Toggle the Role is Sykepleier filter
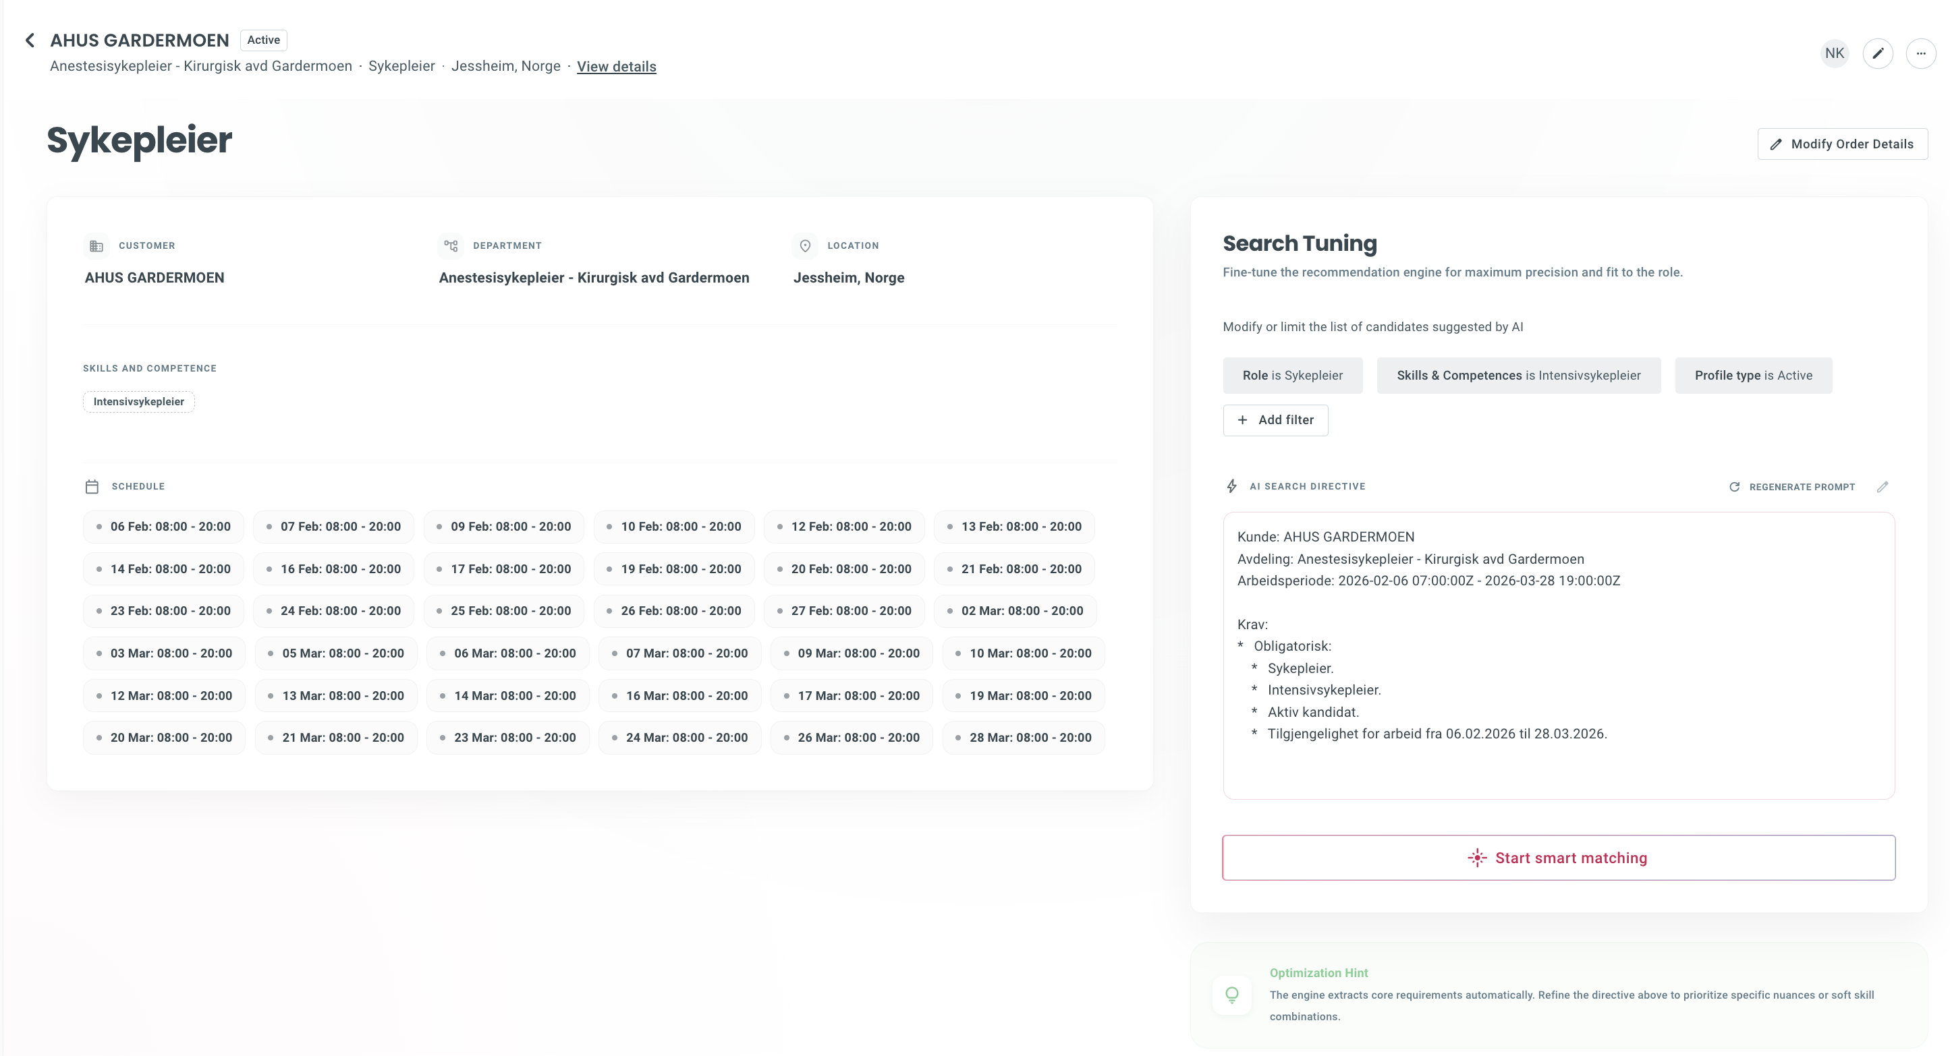 [1292, 375]
